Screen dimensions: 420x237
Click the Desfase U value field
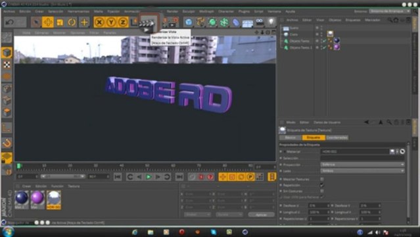pos(319,205)
